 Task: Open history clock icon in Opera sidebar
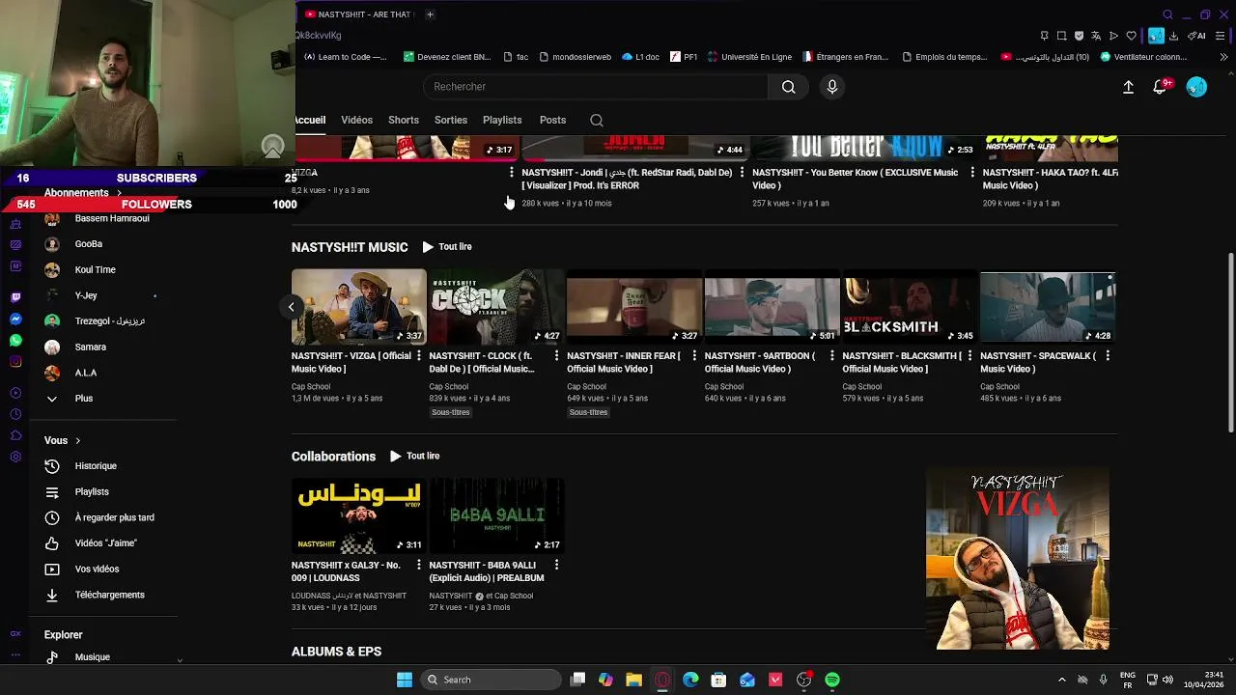(15, 414)
